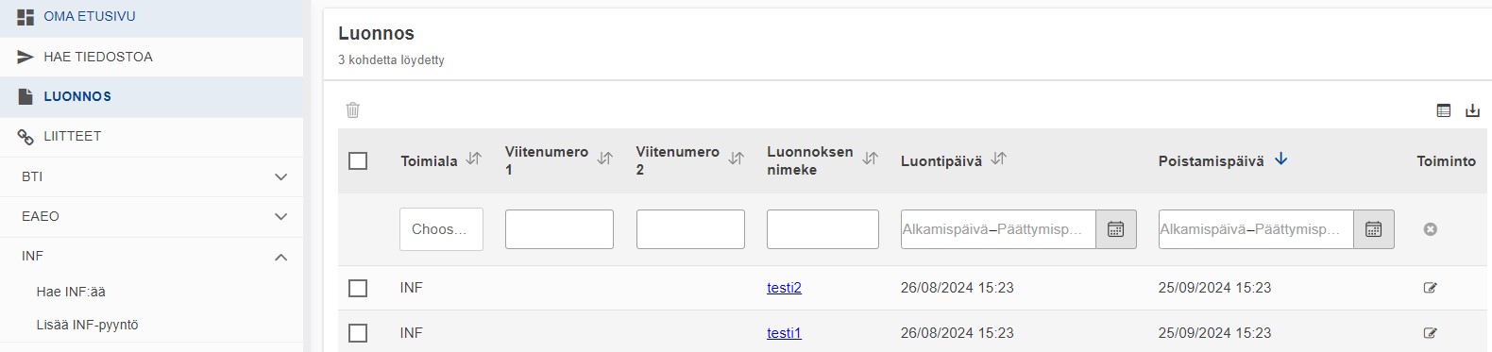Clear filters with the round X icon
The width and height of the screenshot is (1492, 352).
[x=1431, y=229]
